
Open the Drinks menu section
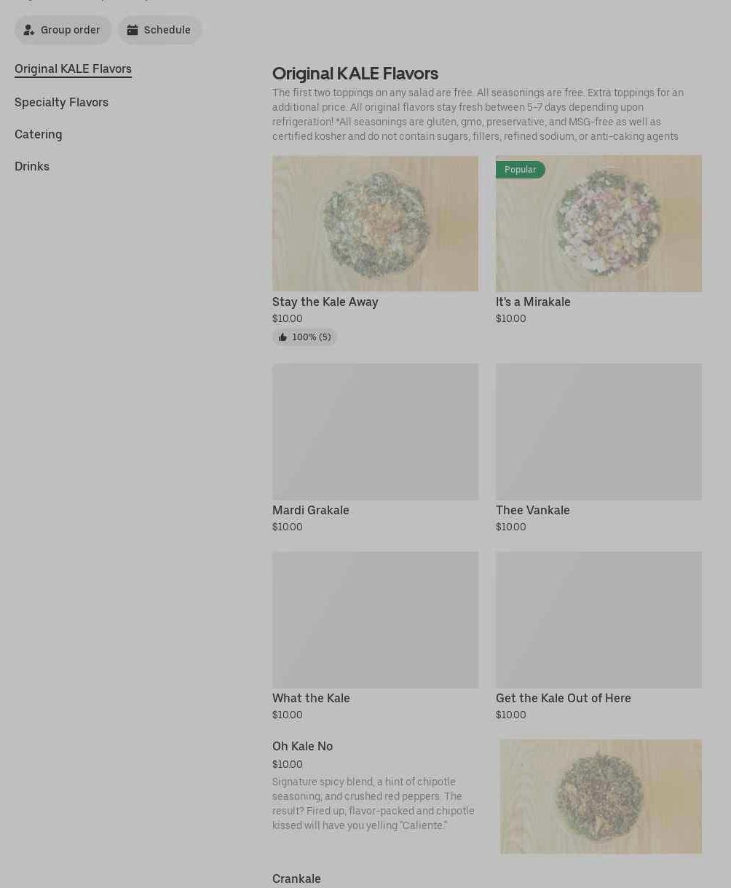click(x=32, y=166)
